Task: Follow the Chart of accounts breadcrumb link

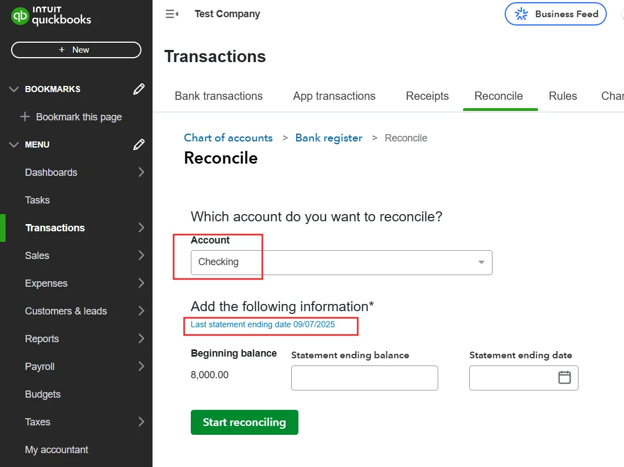Action: click(x=228, y=138)
